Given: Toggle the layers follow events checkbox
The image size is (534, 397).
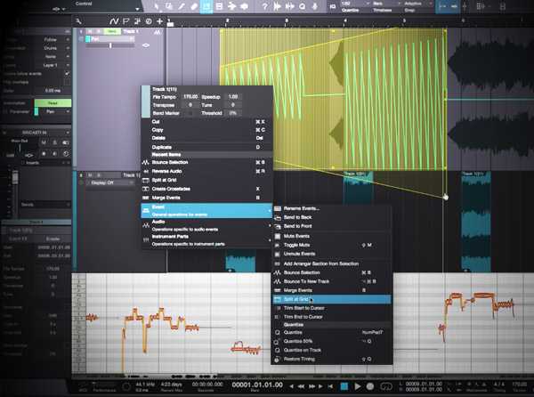Looking at the screenshot, I should click(x=67, y=74).
